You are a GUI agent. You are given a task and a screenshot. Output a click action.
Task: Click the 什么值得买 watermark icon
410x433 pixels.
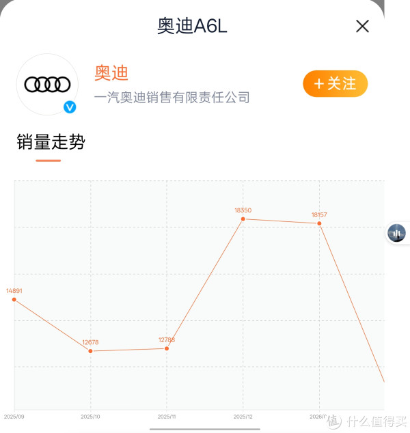[x=335, y=421]
